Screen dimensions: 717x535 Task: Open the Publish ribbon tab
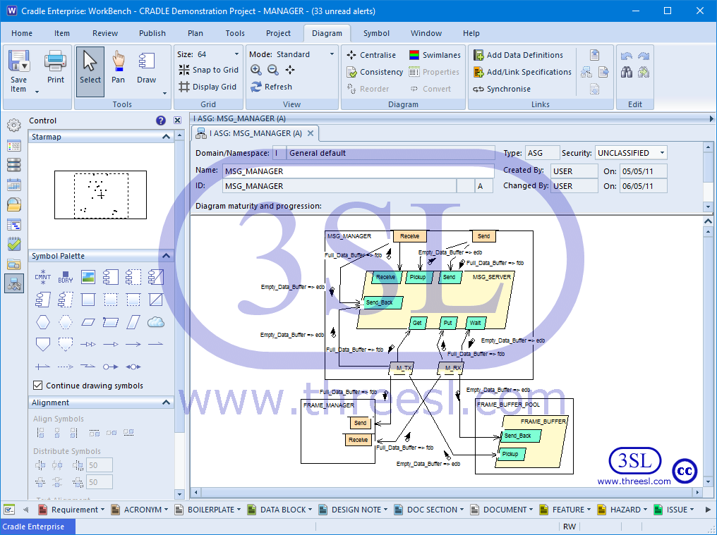pyautogui.click(x=152, y=33)
